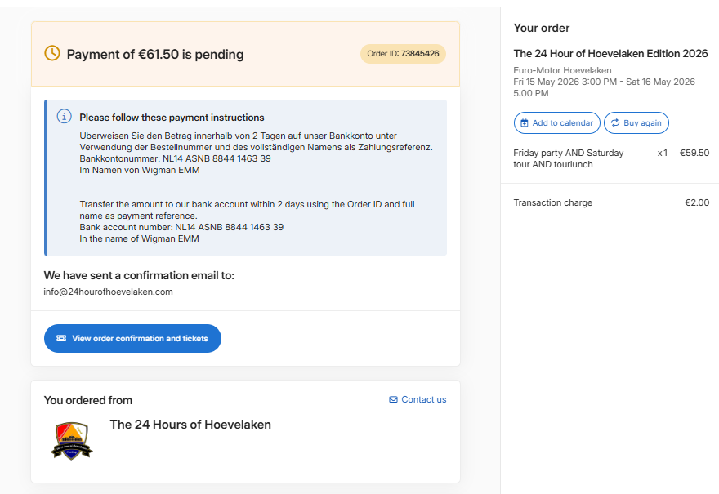719x494 pixels.
Task: Click the organizer name The 24 Hours of Hoevelaken
Action: [x=190, y=425]
